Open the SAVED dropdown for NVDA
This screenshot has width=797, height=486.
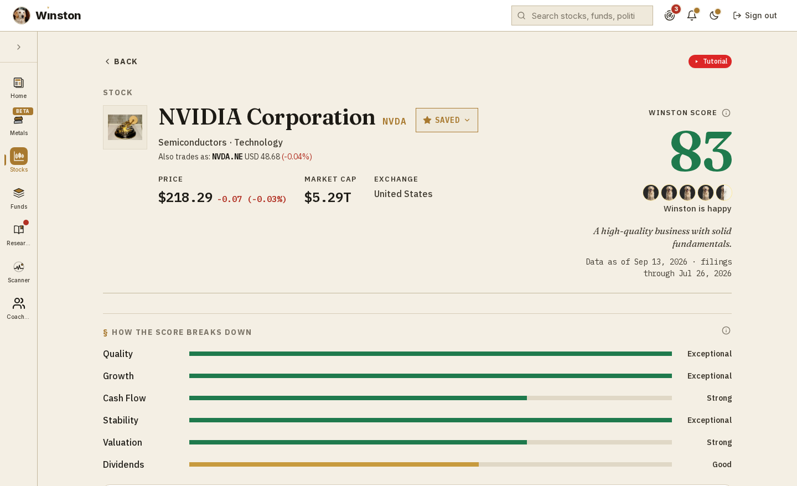click(447, 120)
